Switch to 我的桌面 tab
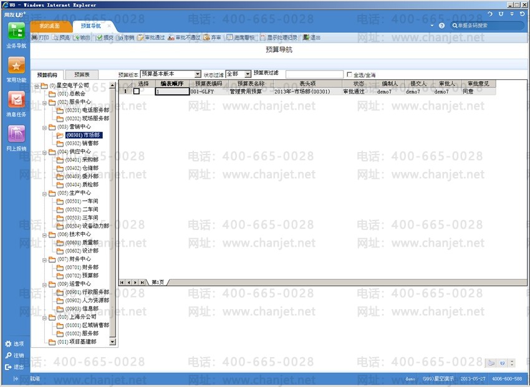 tap(50, 26)
